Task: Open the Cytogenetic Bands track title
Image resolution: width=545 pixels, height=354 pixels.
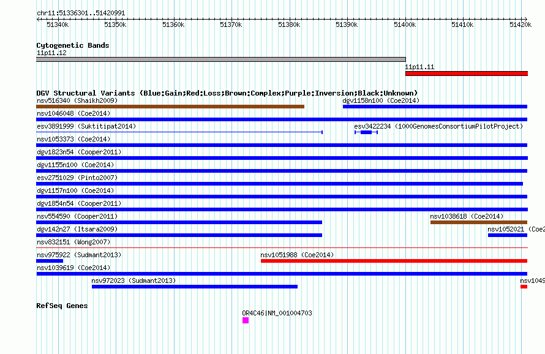Action: (73, 45)
